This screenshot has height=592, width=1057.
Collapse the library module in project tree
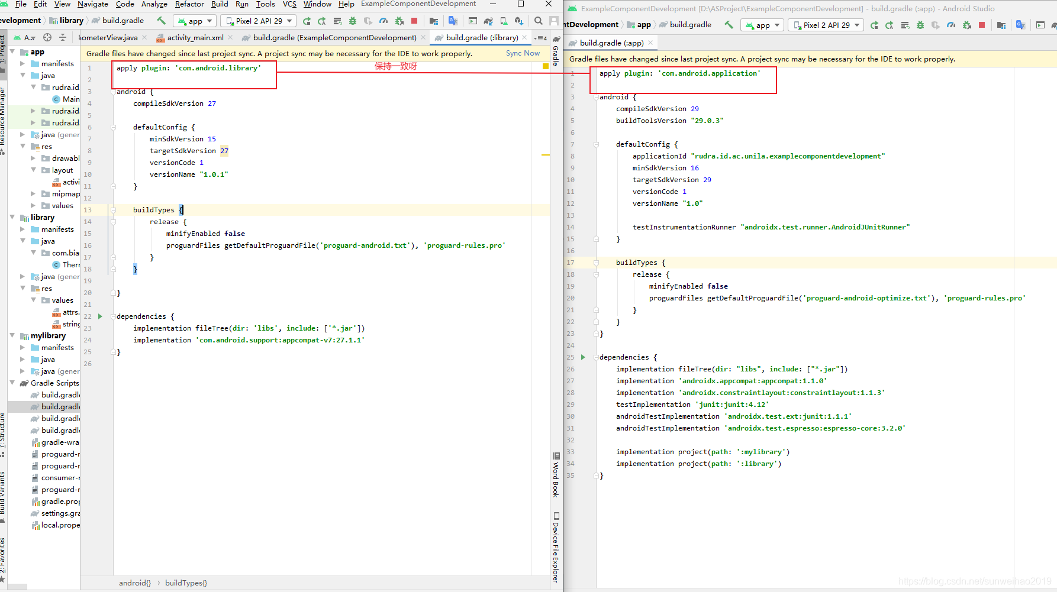point(12,217)
